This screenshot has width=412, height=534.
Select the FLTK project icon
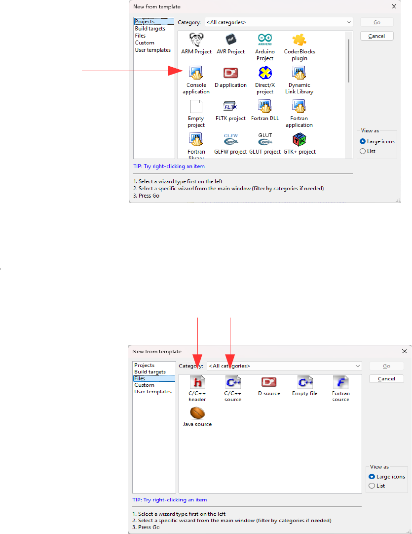pyautogui.click(x=230, y=107)
